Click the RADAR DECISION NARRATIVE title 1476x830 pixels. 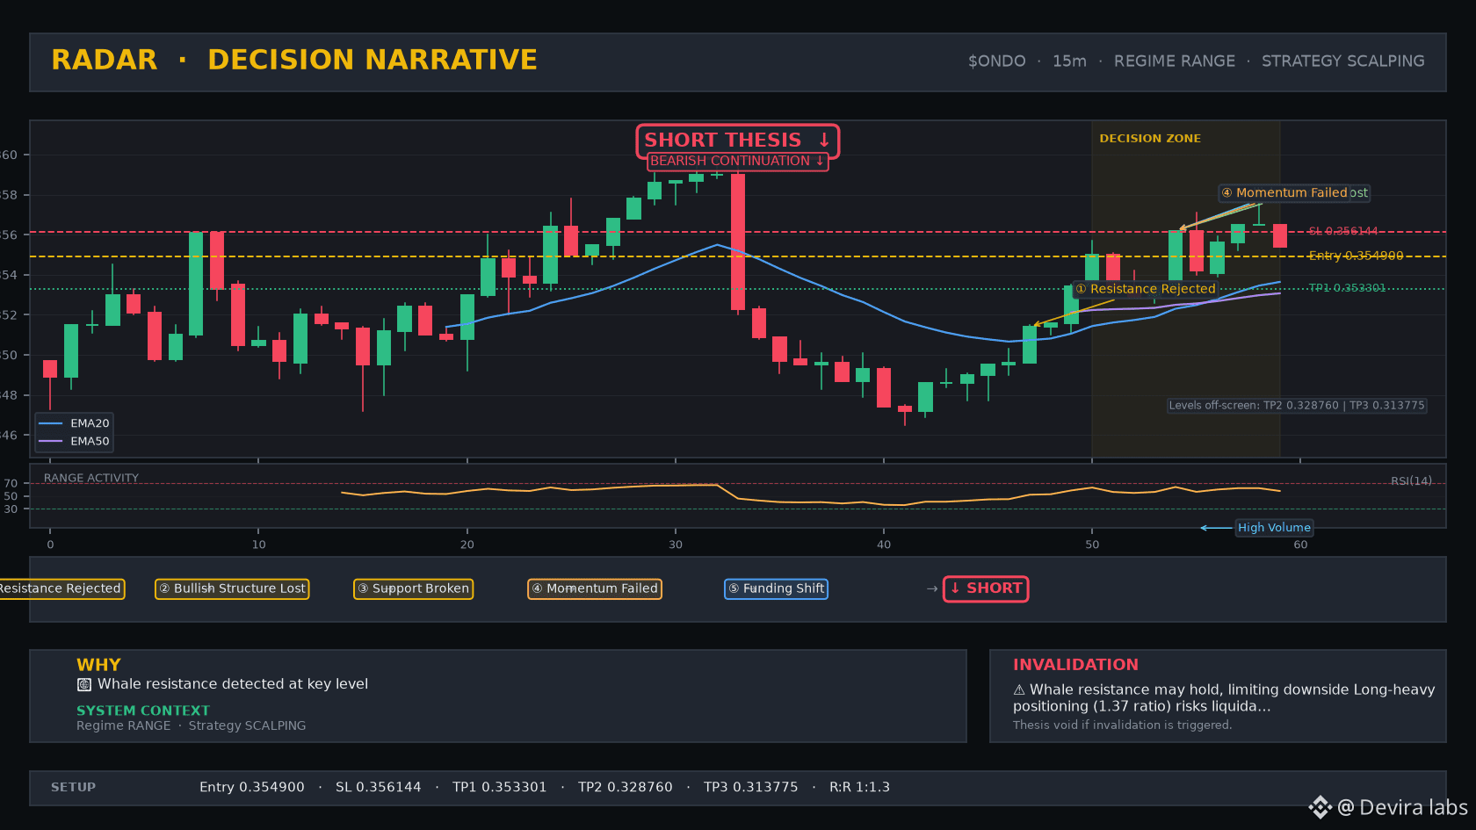(294, 60)
